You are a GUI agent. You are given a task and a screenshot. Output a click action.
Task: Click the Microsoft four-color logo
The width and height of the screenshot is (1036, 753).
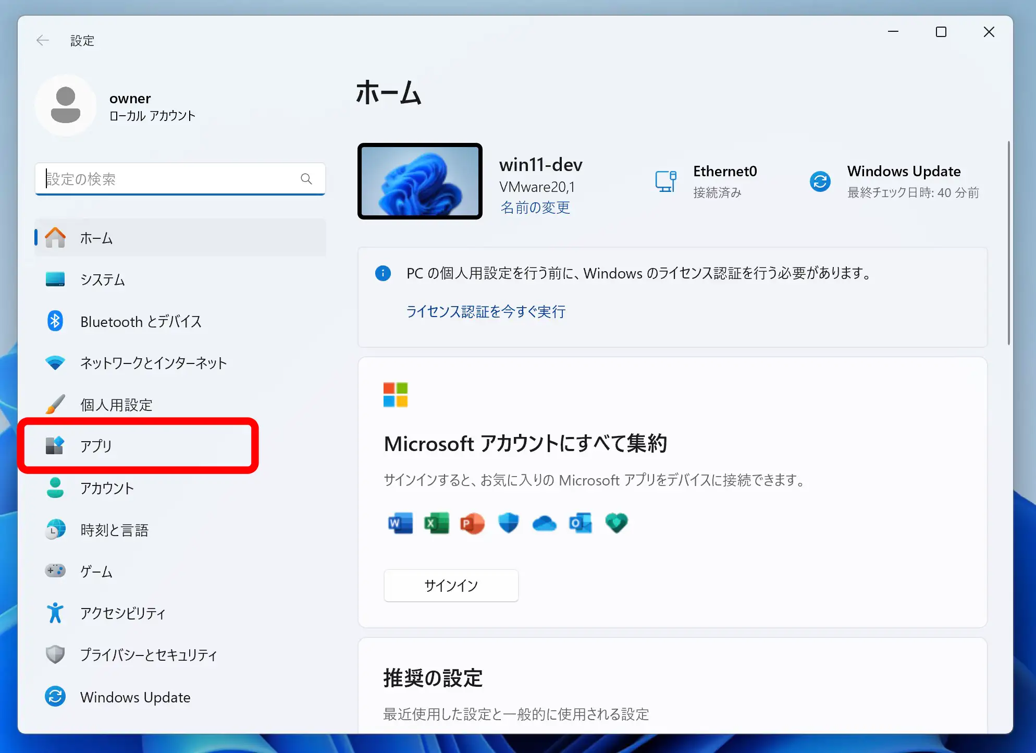pos(396,395)
